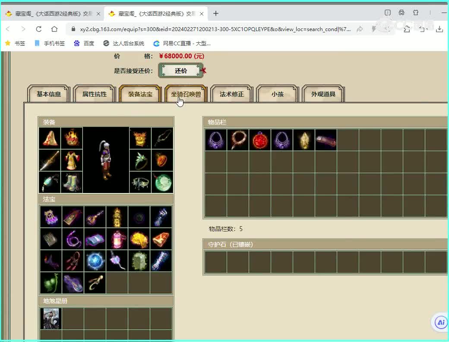Inspect the golden stone inventory item
Image resolution: width=449 pixels, height=342 pixels.
[304, 140]
